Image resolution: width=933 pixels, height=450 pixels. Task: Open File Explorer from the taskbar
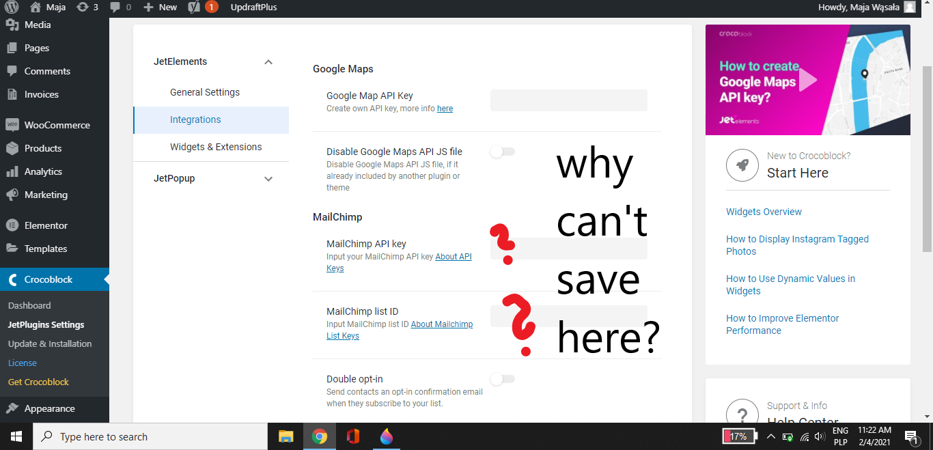coord(286,436)
